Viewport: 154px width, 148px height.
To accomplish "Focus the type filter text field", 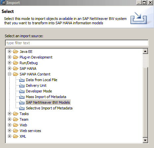I will (77, 43).
